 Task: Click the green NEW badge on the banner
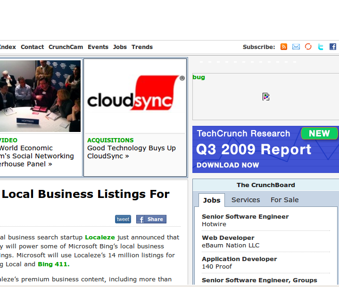tap(319, 133)
